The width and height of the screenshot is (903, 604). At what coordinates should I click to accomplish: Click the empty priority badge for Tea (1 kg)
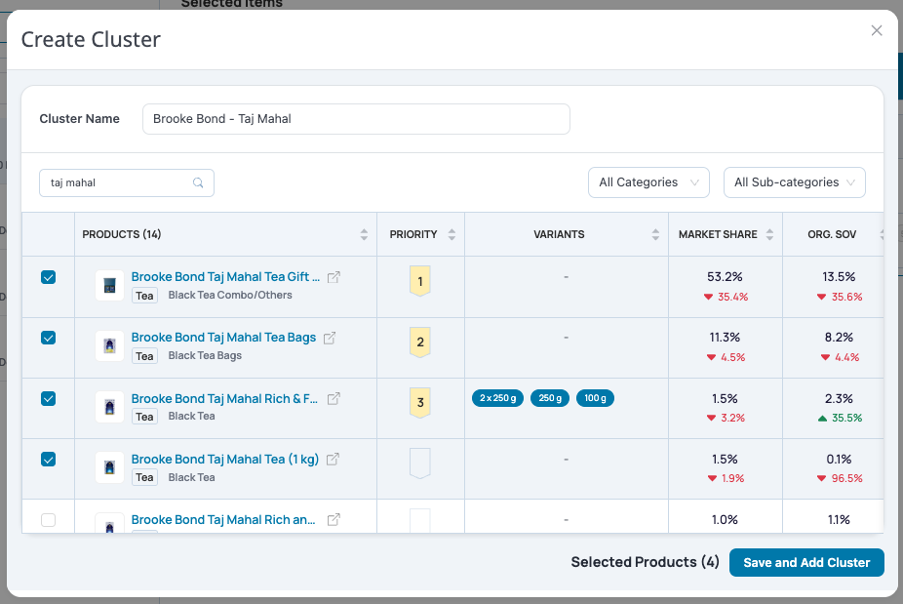pyautogui.click(x=420, y=463)
